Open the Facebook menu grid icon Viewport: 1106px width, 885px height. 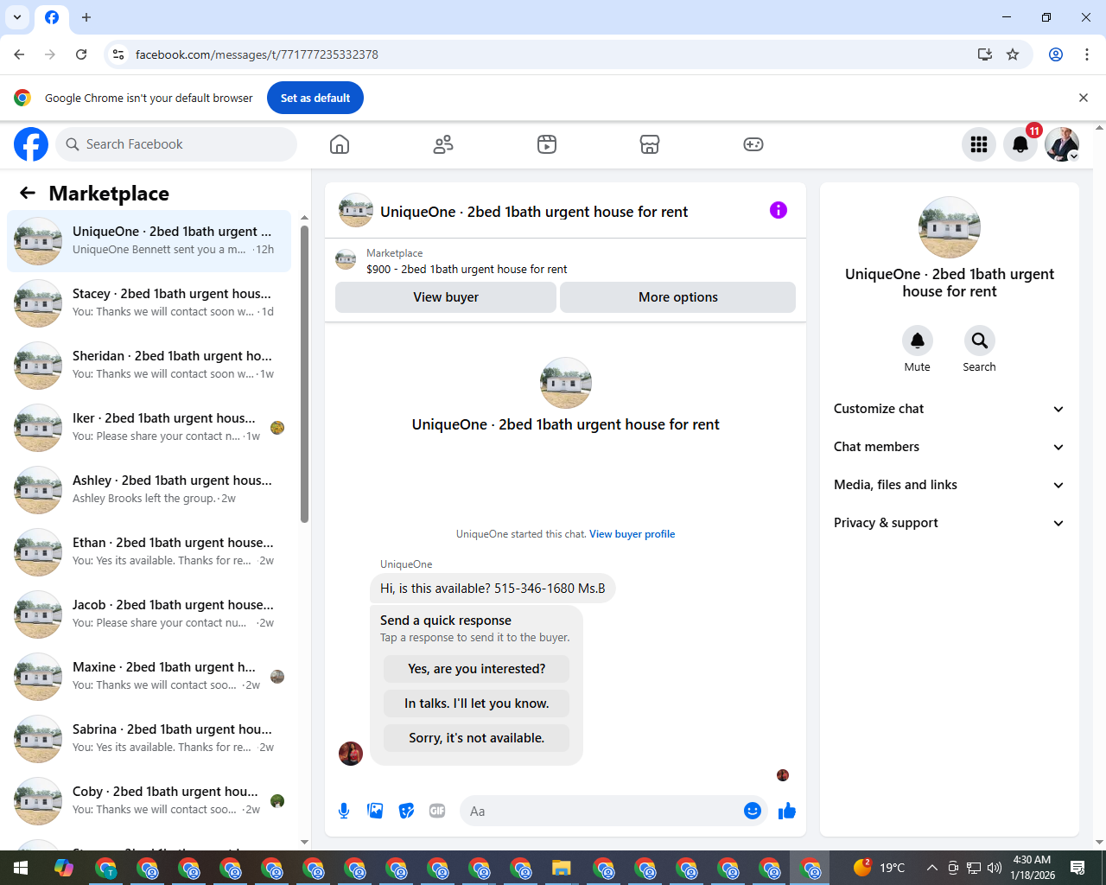[x=979, y=144]
